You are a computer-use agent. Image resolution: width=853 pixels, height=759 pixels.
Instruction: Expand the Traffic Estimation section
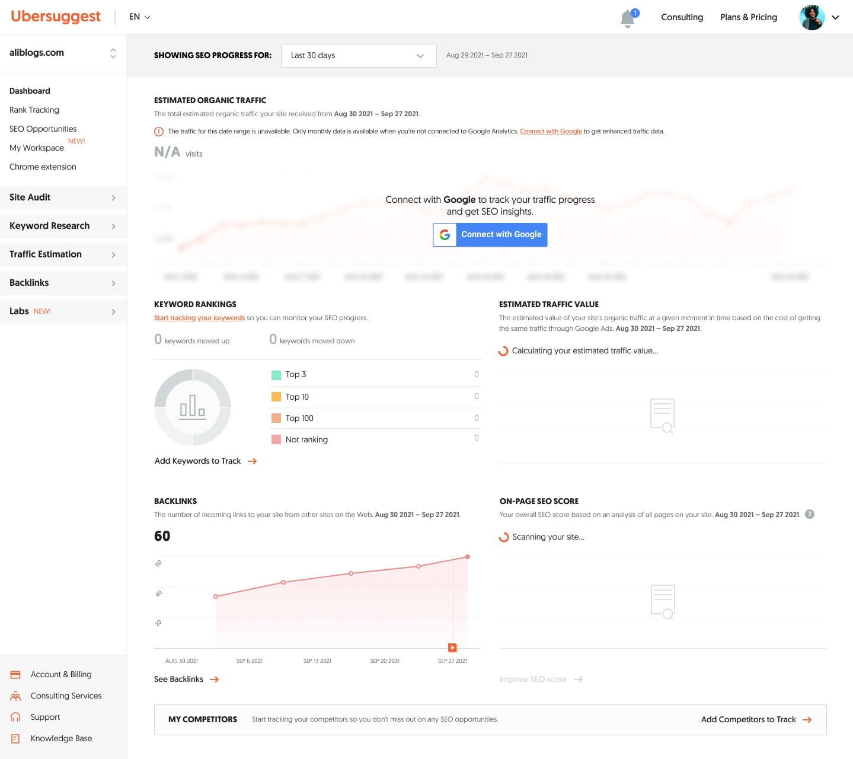click(x=63, y=255)
